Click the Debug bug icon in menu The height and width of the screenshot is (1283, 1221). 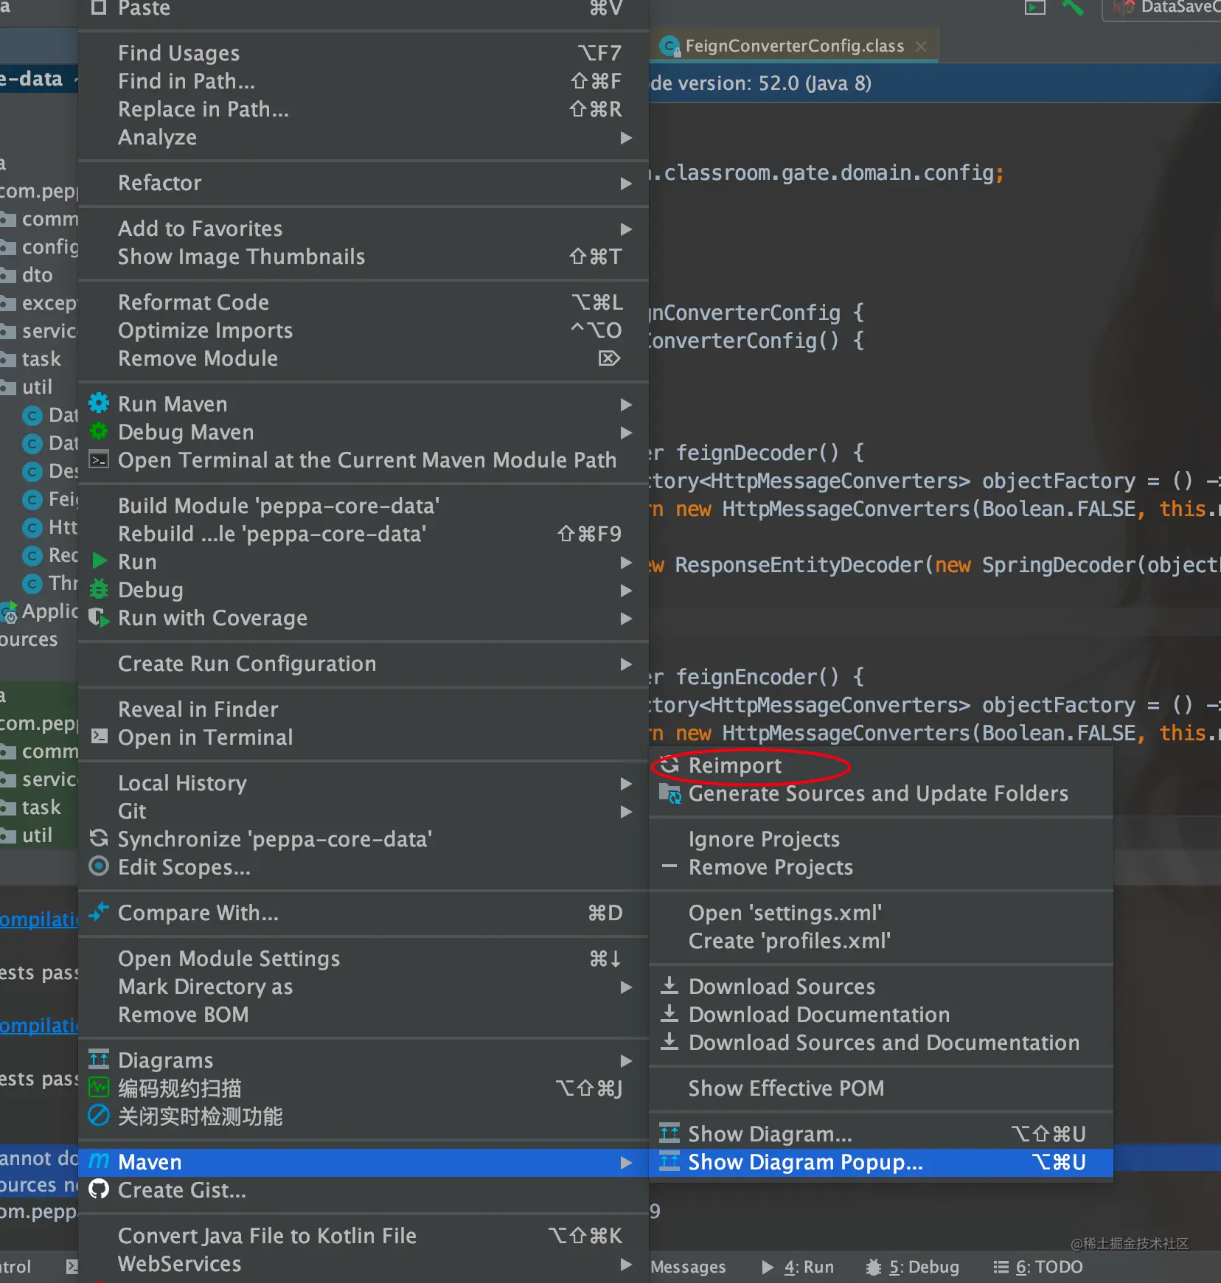click(x=99, y=589)
